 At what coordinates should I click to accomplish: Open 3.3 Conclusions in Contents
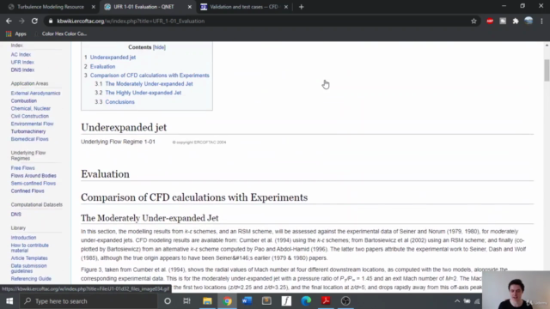click(x=120, y=102)
